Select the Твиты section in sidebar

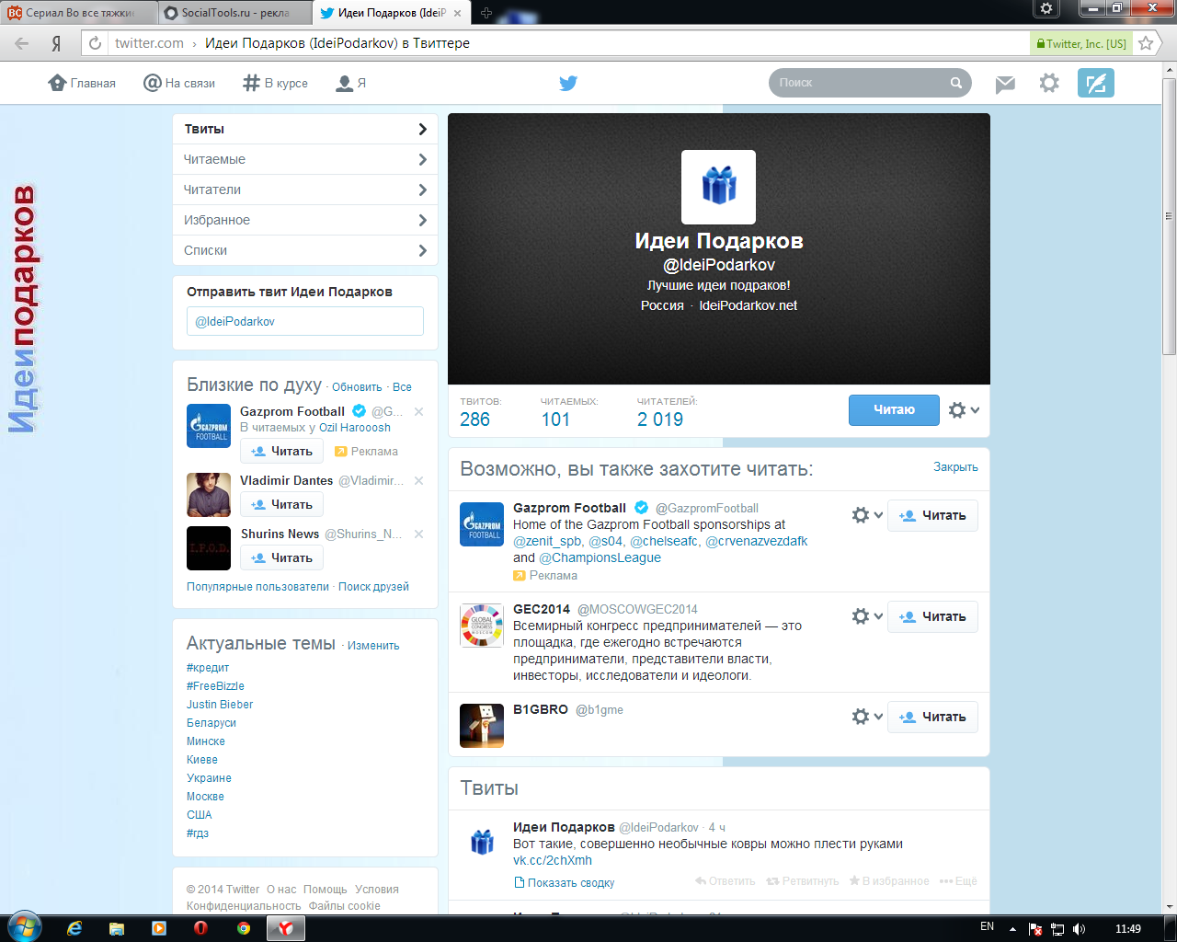[x=305, y=129]
